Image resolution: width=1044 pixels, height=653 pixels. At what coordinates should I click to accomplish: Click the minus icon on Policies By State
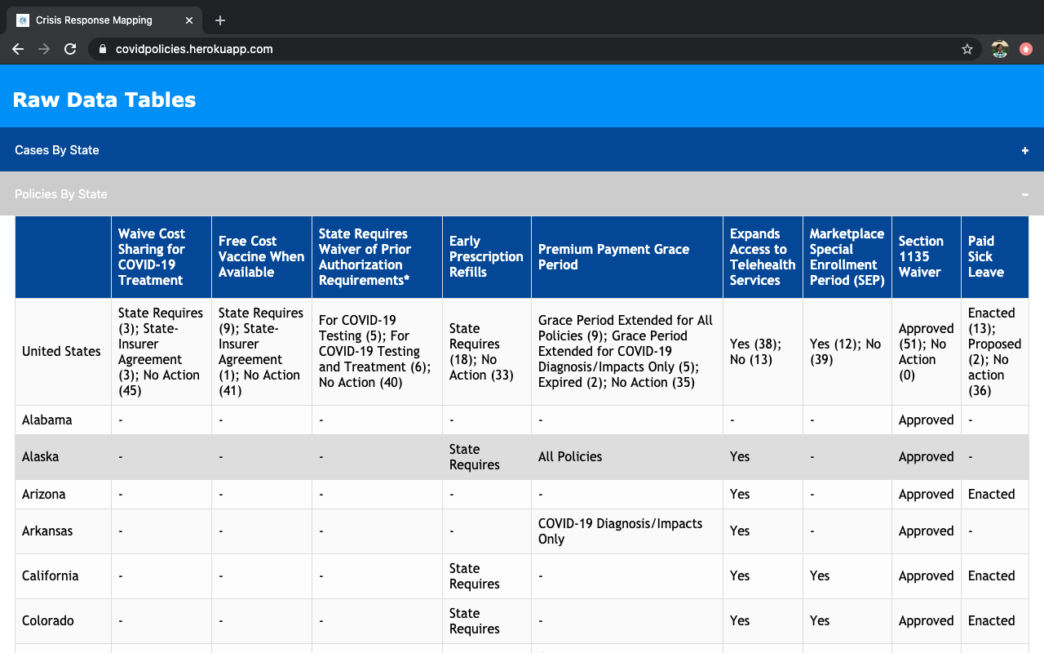pyautogui.click(x=1025, y=194)
